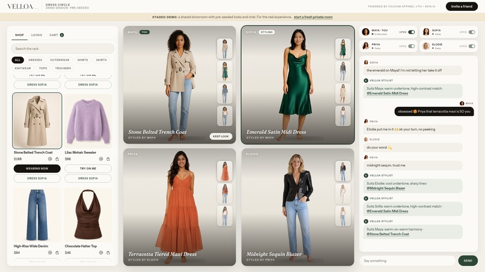Click the Search the rack field
This screenshot has height=272, width=485.
[x=63, y=49]
